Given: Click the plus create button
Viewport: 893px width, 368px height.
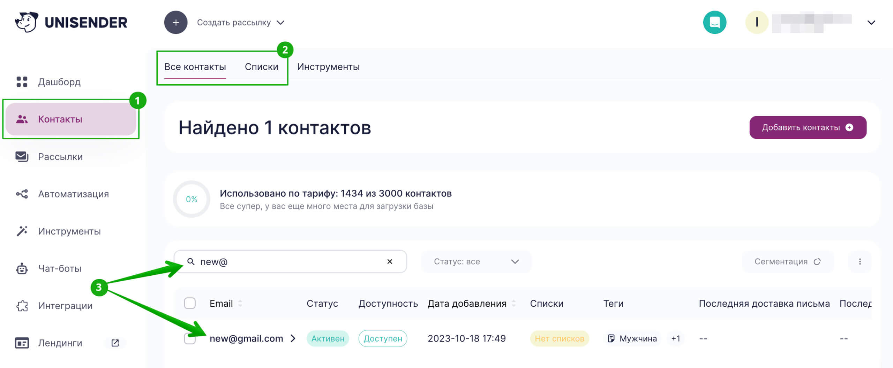Looking at the screenshot, I should [176, 22].
